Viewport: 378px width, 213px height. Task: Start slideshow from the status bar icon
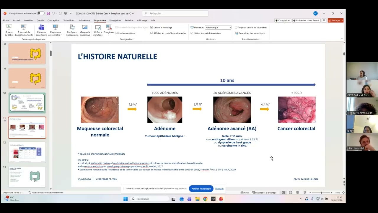coord(305,193)
